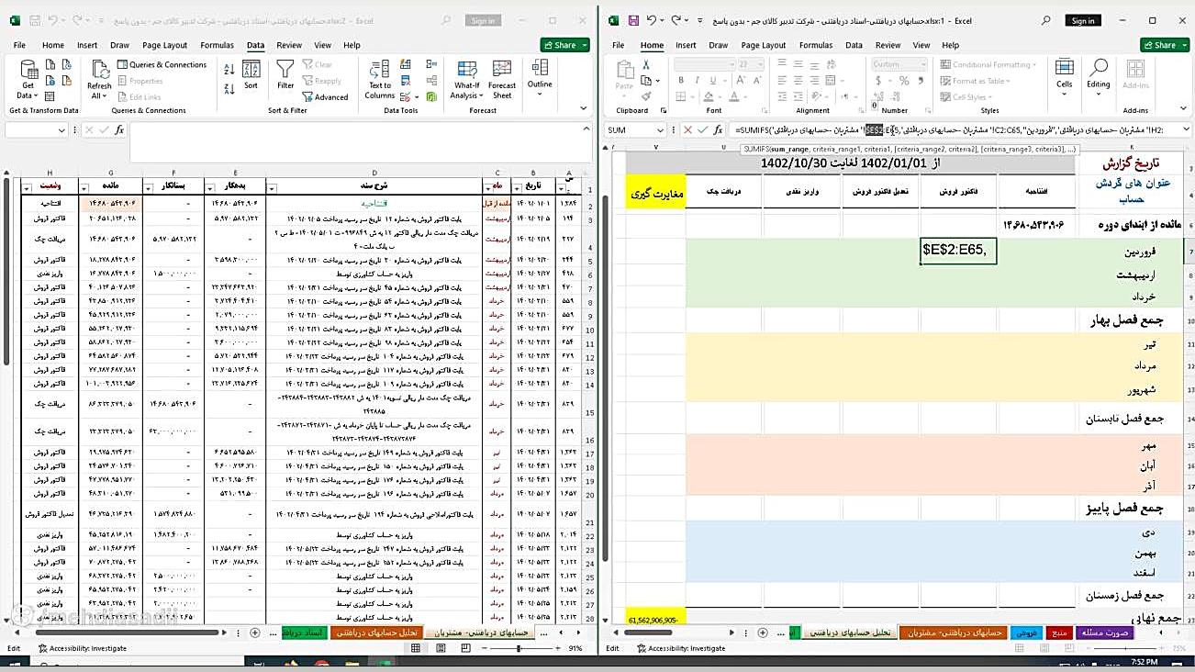Image resolution: width=1195 pixels, height=672 pixels.
Task: Sort A to Z ascending in left window
Action: click(229, 68)
